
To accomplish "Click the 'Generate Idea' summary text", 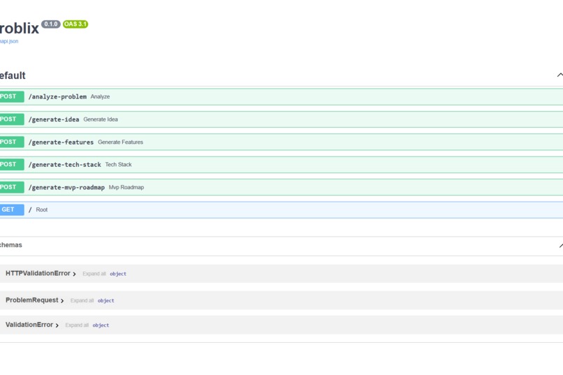I will [101, 119].
